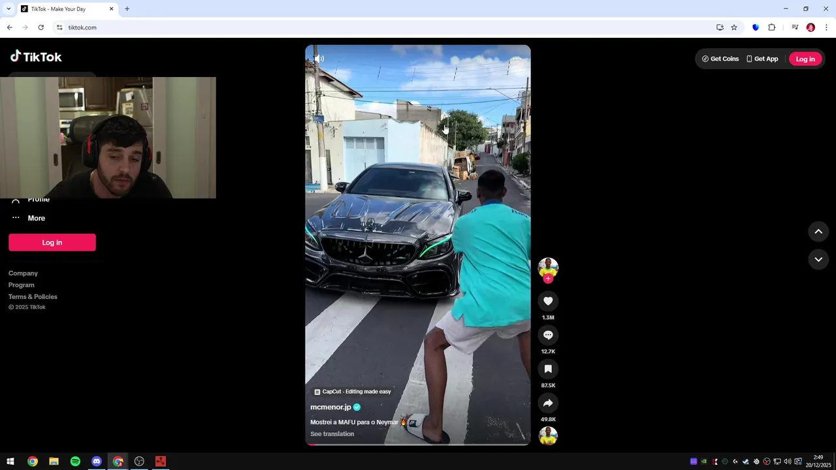
Task: Open the spinning sound disc below share
Action: point(548,436)
